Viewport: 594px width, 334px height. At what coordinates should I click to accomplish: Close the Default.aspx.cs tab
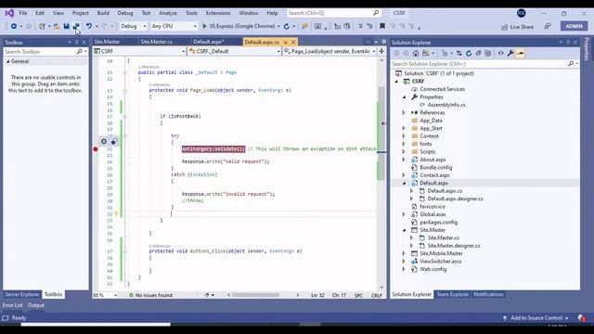[x=293, y=42]
